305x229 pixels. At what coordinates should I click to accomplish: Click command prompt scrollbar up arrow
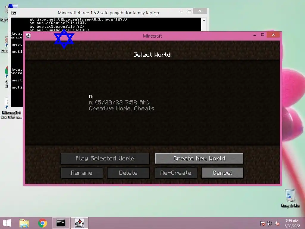point(204,20)
